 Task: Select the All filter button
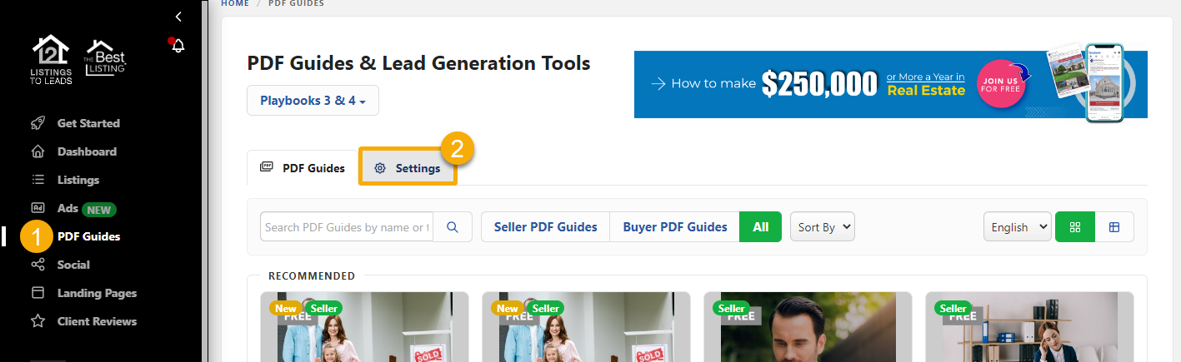[760, 227]
